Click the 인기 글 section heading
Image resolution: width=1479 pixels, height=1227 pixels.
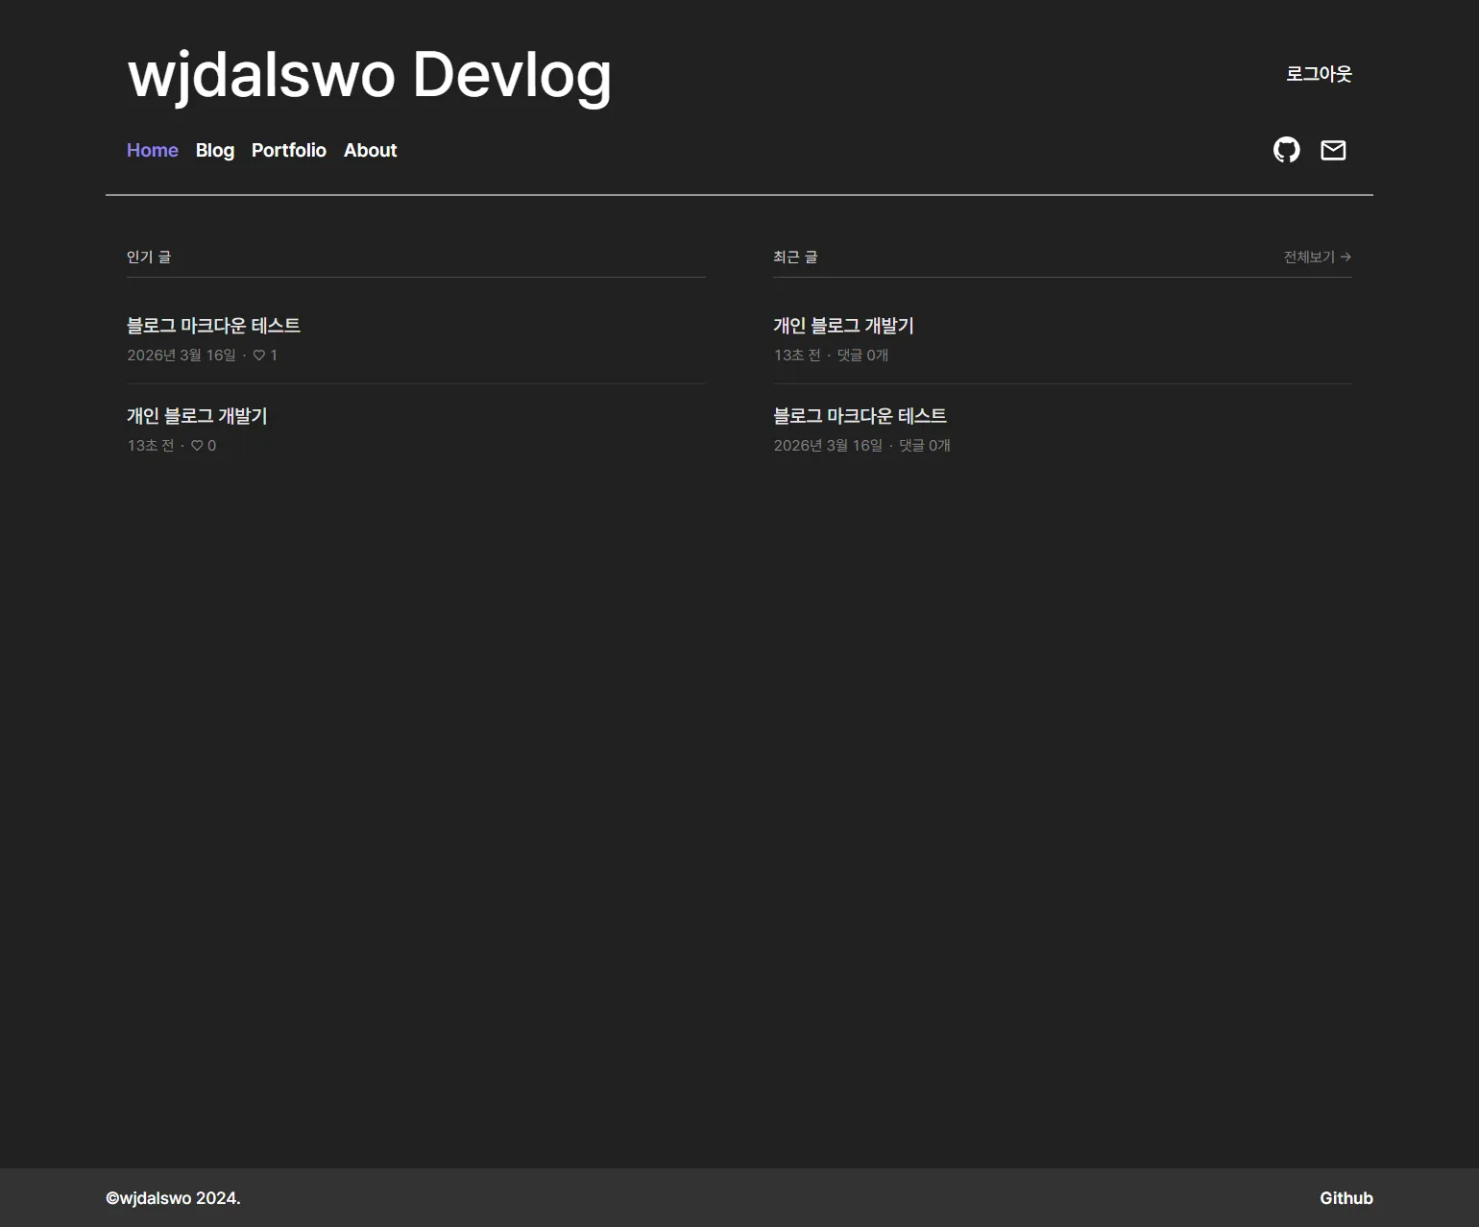coord(149,257)
